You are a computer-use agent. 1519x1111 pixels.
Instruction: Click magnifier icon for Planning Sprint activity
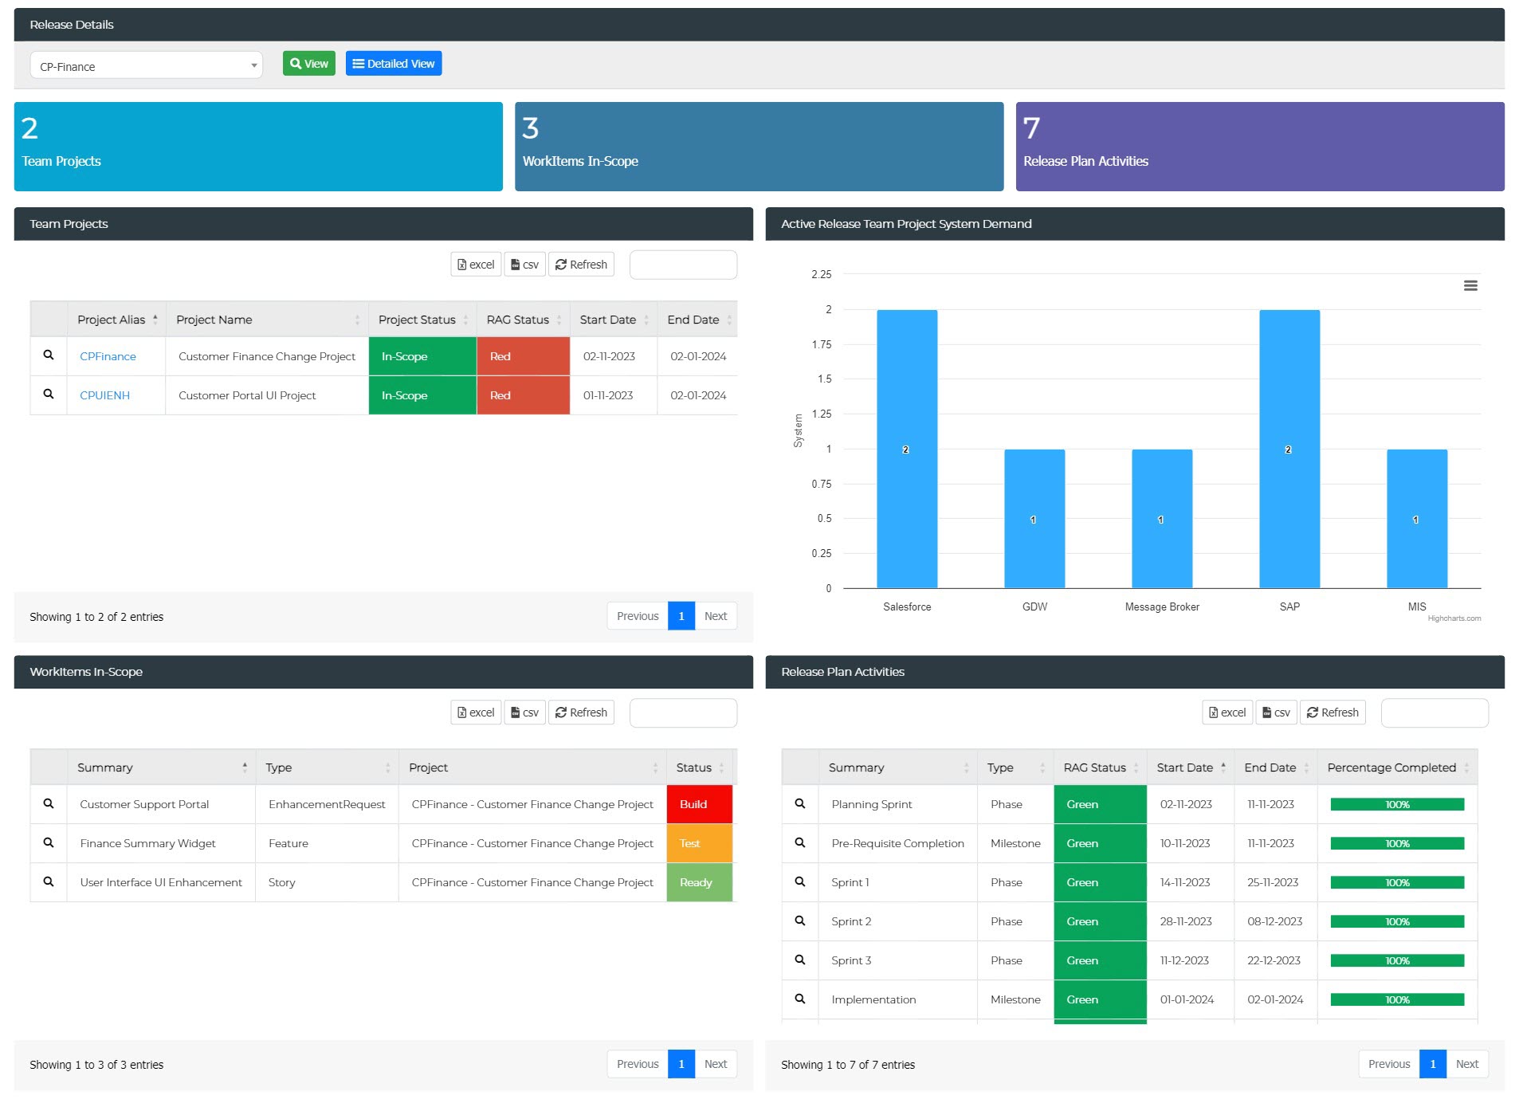800,804
